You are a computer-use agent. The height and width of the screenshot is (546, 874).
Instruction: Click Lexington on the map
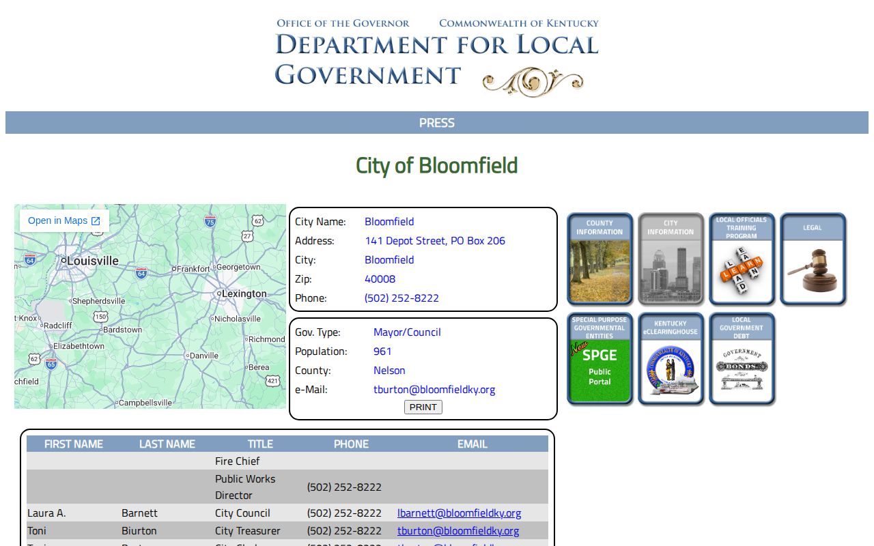244,293
